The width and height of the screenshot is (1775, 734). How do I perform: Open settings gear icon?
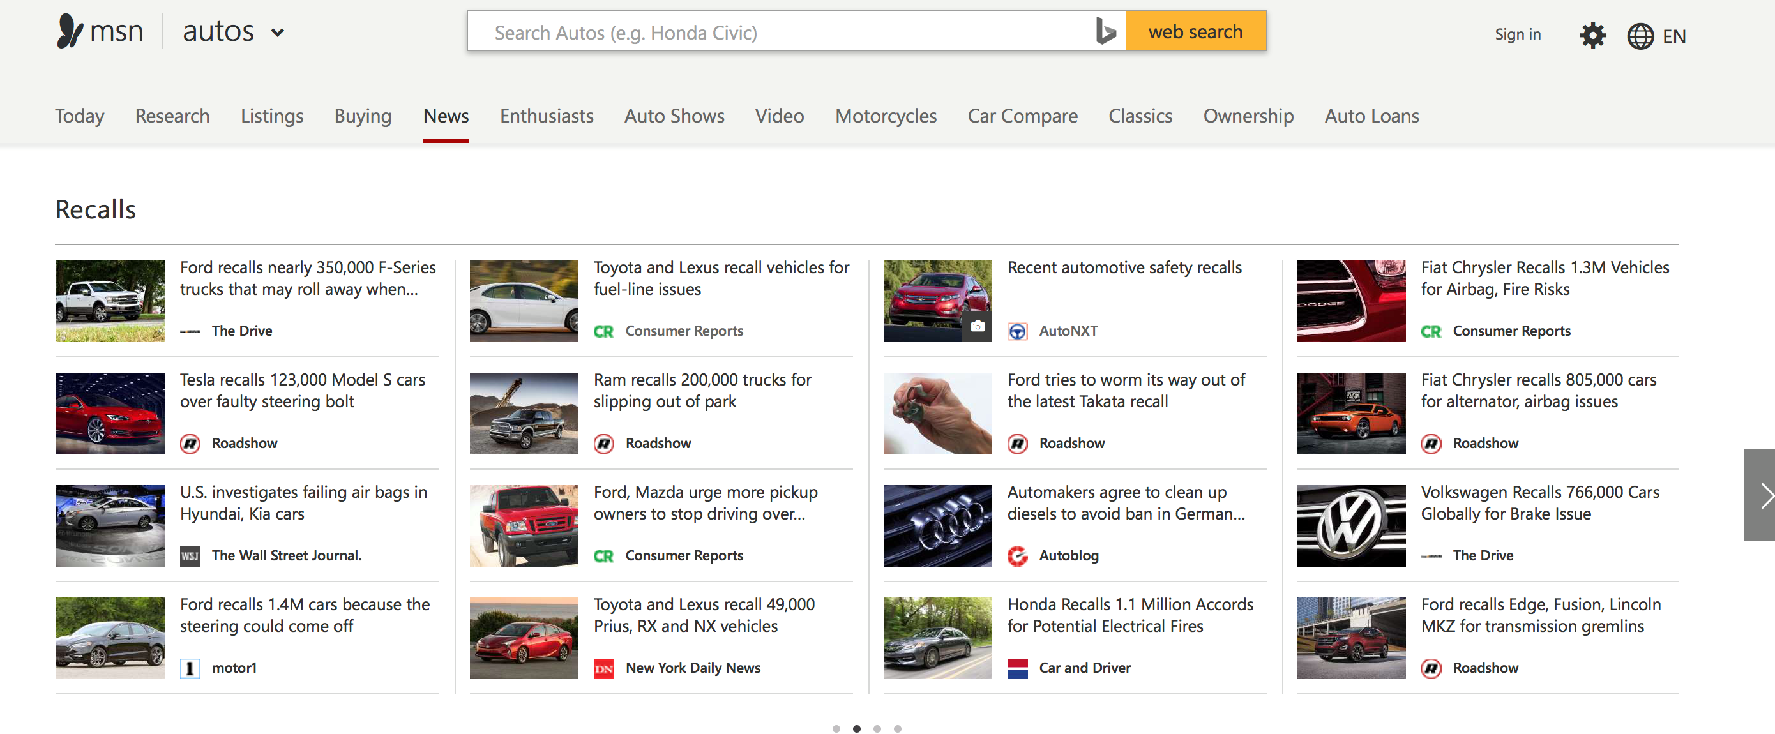coord(1592,35)
